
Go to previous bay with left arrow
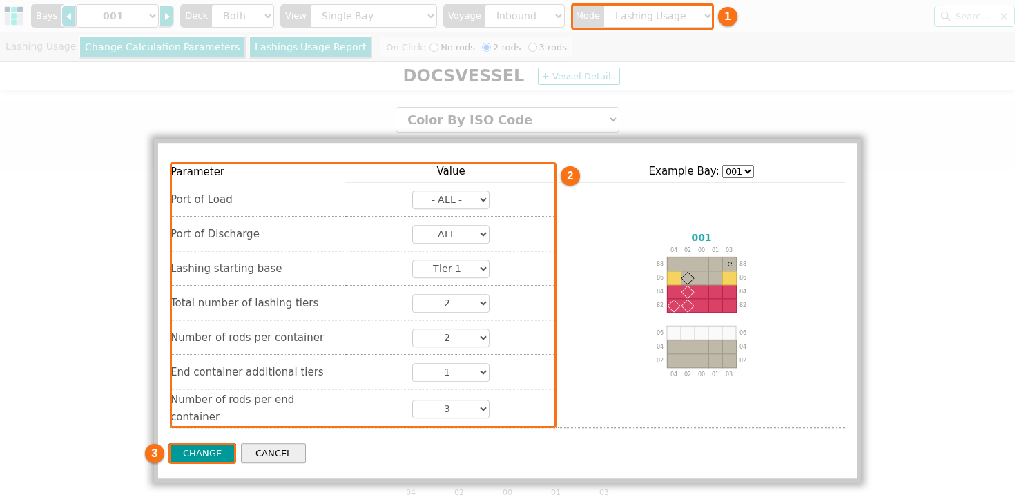(x=68, y=16)
